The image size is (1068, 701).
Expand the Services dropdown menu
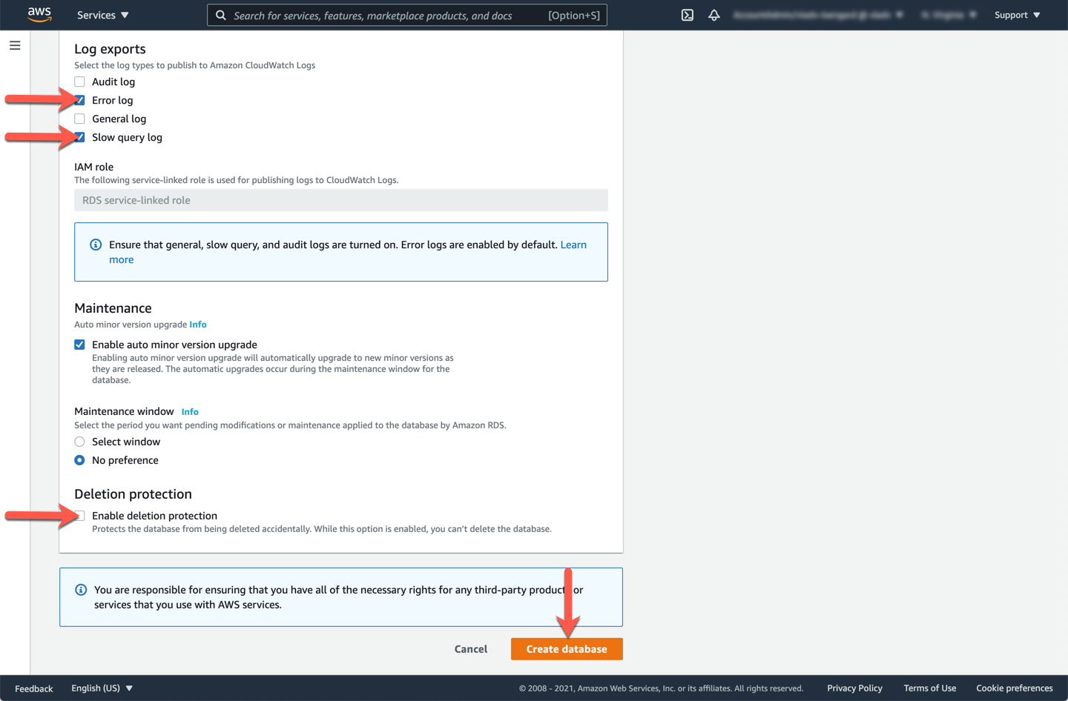[x=103, y=15]
